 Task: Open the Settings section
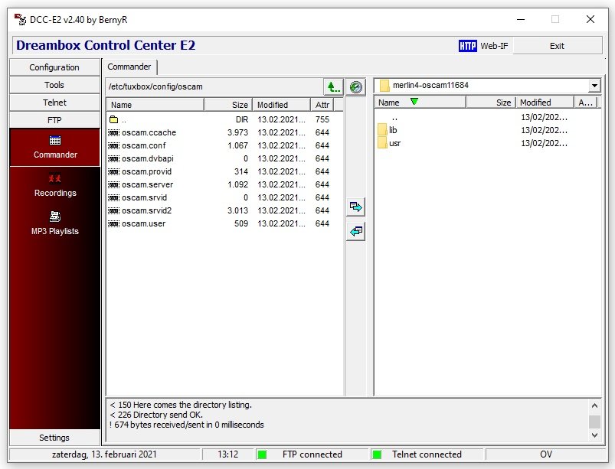tap(54, 438)
